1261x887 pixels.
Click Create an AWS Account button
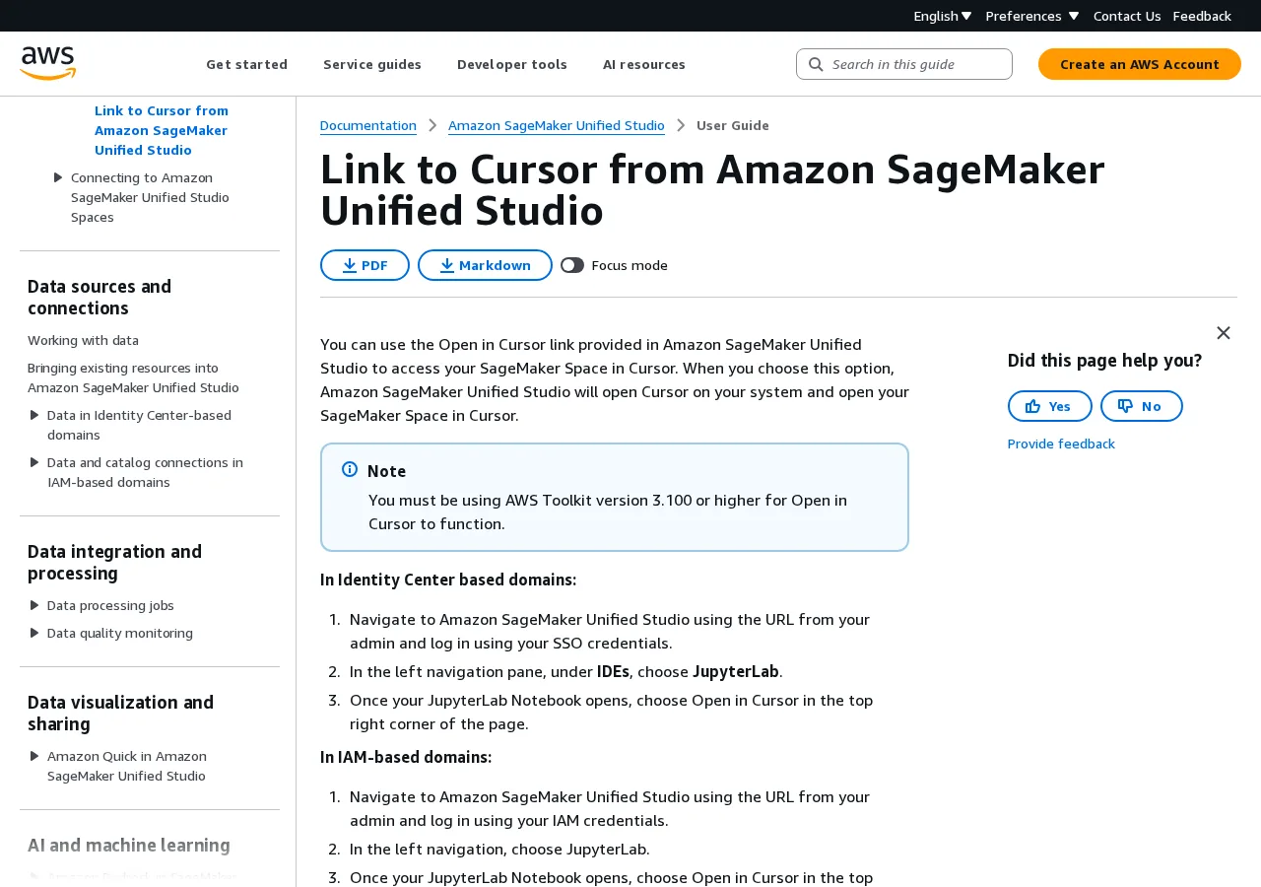pos(1140,64)
